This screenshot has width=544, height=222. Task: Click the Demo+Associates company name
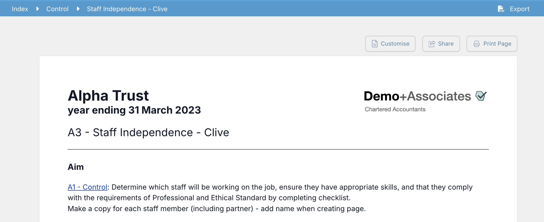(x=417, y=96)
